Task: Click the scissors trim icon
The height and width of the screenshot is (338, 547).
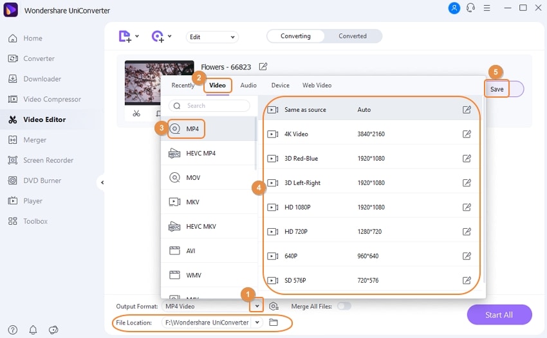Action: point(136,114)
